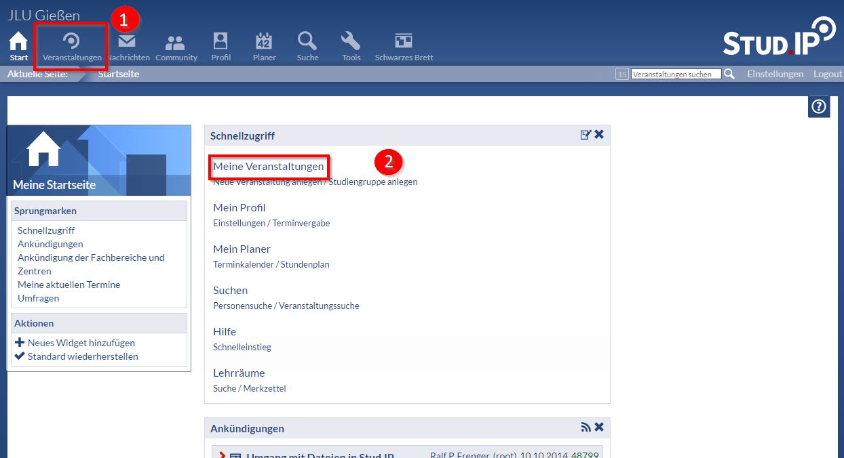Click the Terminkalender link
844x458 pixels.
pos(243,264)
